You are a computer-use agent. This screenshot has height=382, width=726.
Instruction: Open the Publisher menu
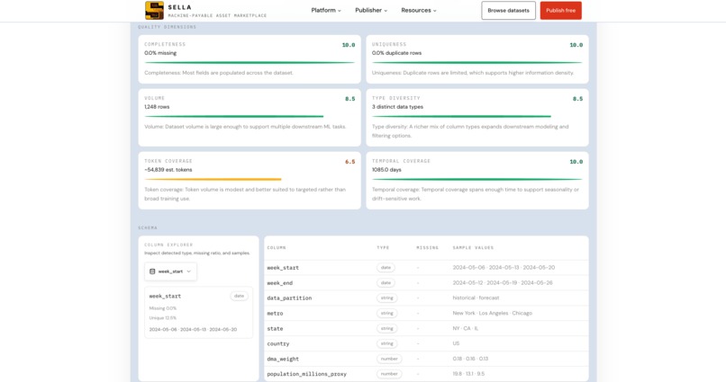[371, 10]
